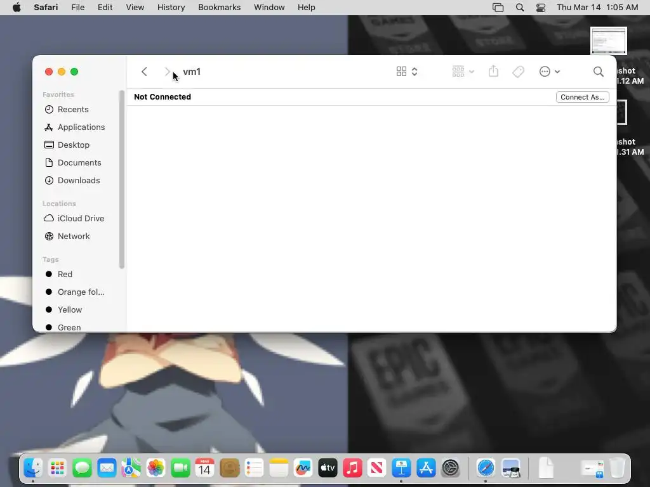The width and height of the screenshot is (650, 487).
Task: Open Spotlight search in menu bar
Action: 520,8
